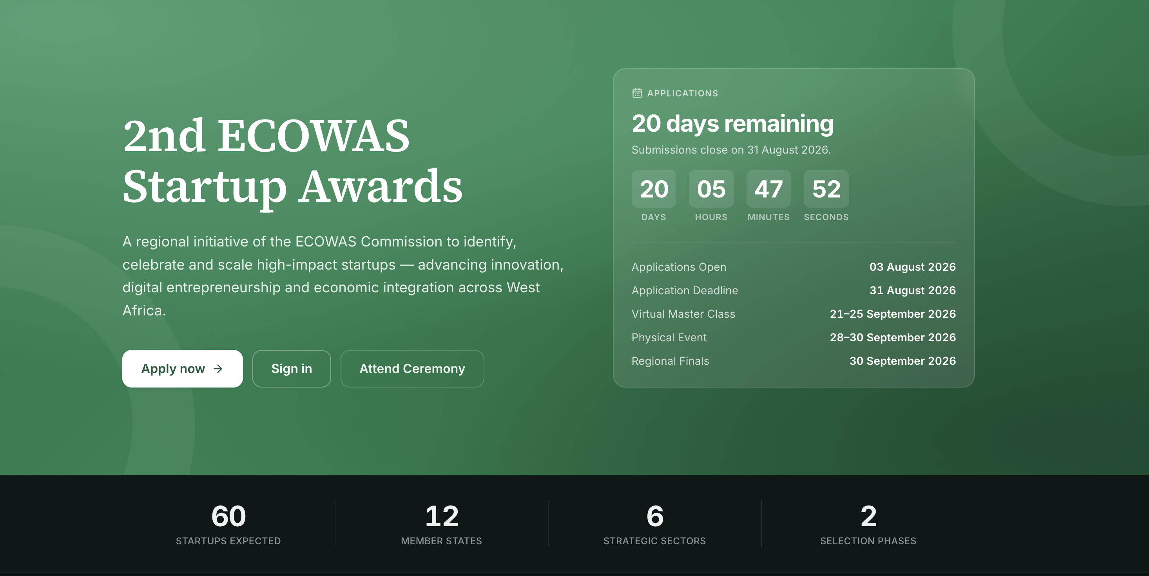This screenshot has height=576, width=1149.
Task: Click the deadline date "31 August 2026"
Action: tap(913, 291)
